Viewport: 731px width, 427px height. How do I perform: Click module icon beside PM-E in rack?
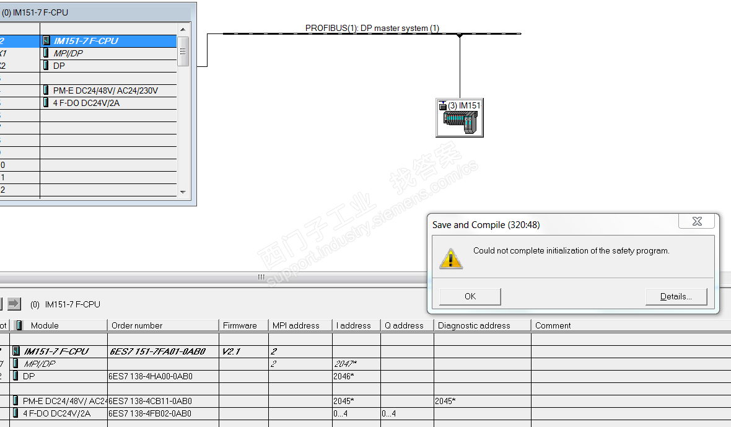(46, 90)
